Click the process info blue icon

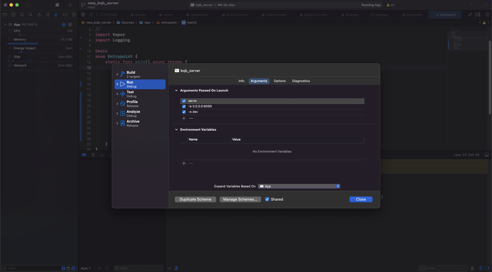64,24
